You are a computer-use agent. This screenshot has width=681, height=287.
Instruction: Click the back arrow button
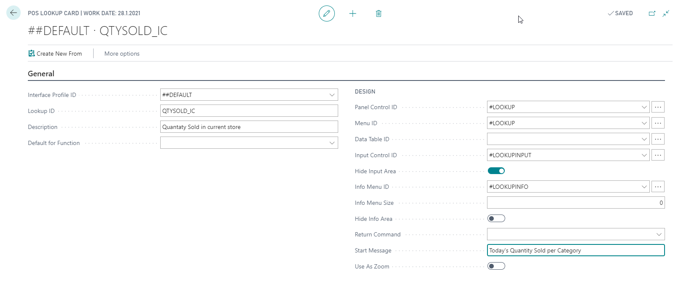13,13
